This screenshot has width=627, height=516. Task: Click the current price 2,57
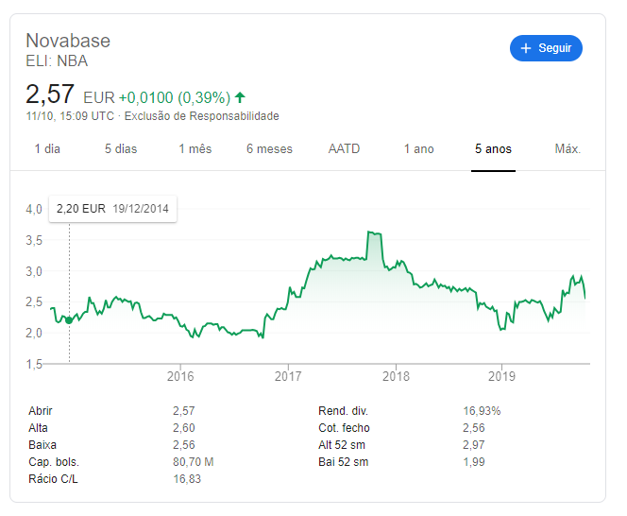click(x=50, y=95)
